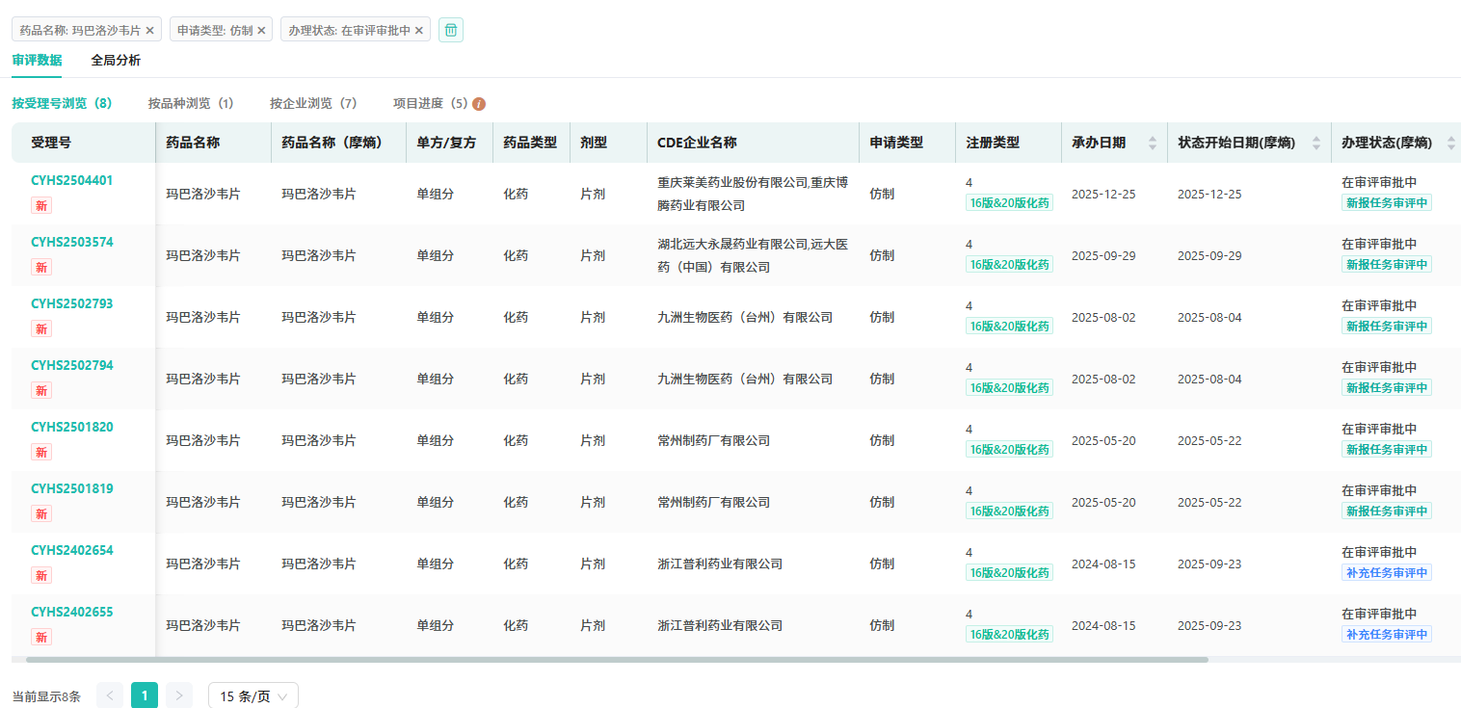The image size is (1461, 708).
Task: Click the trash icon to clear all filters
Action: 451,30
